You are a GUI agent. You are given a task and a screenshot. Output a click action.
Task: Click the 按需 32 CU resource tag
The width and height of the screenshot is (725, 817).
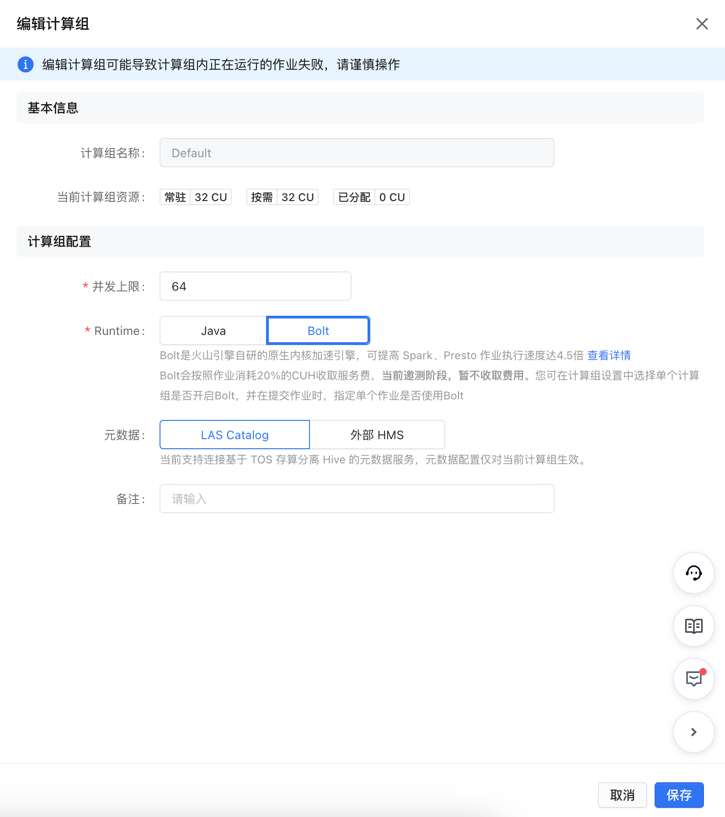pos(283,197)
